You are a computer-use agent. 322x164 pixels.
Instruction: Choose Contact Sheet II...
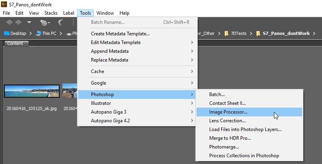249,103
